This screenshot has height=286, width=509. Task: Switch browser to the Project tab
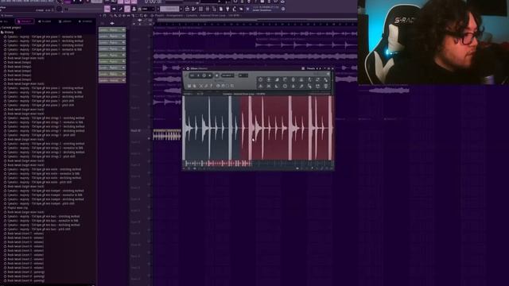tap(25, 21)
